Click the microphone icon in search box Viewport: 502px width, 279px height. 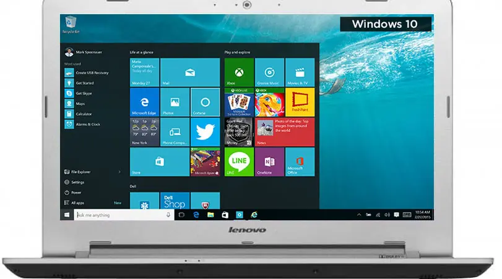[x=168, y=215]
